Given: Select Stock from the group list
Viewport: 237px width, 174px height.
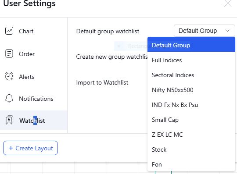Looking at the screenshot, I should coord(191,149).
